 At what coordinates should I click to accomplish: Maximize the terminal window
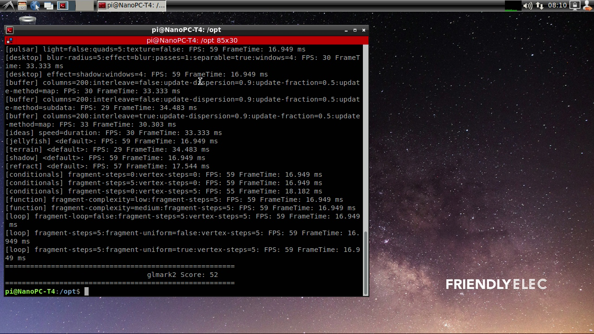355,30
